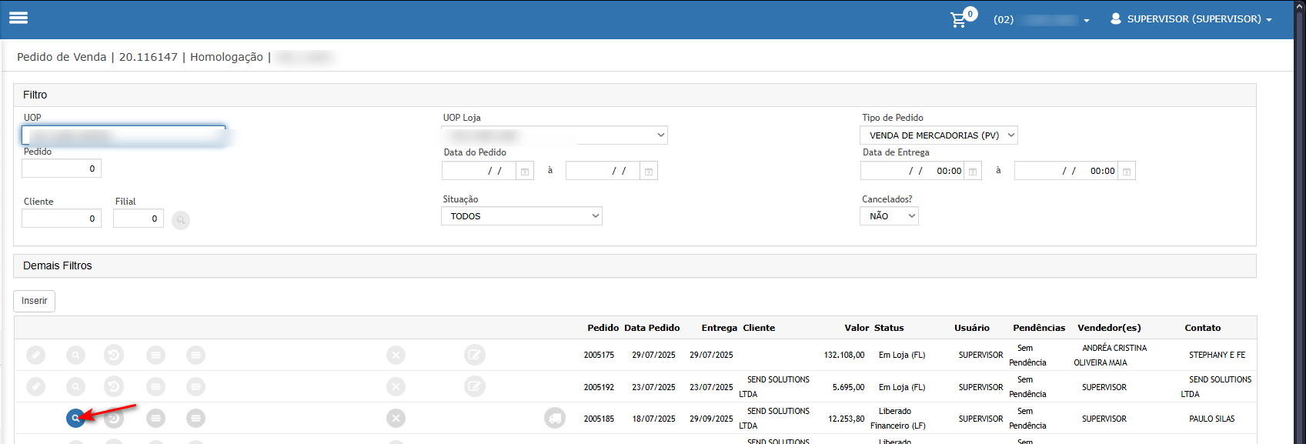Click the Pedido column header

point(603,328)
